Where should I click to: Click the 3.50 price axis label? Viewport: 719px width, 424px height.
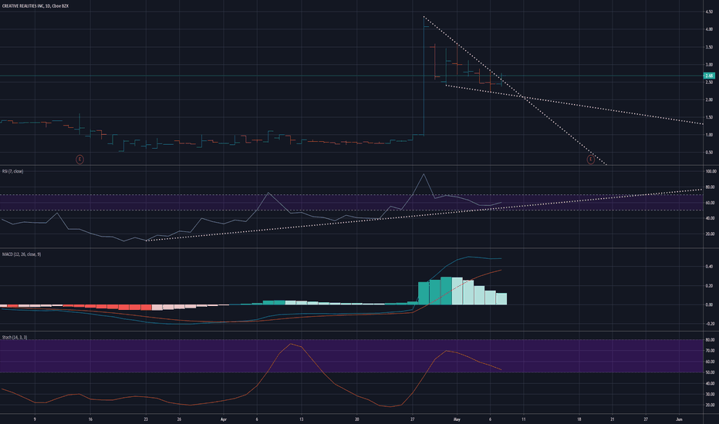point(709,47)
